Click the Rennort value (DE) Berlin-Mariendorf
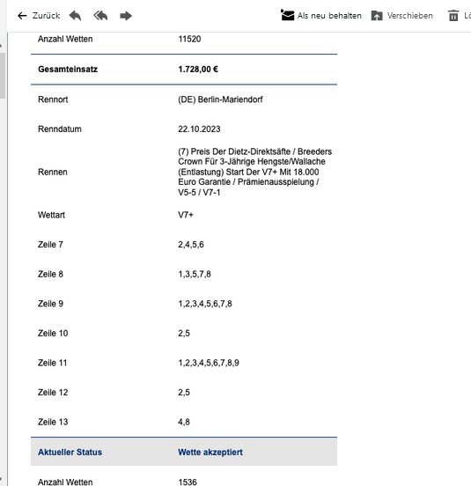Viewport: 471px width, 486px height. (220, 99)
